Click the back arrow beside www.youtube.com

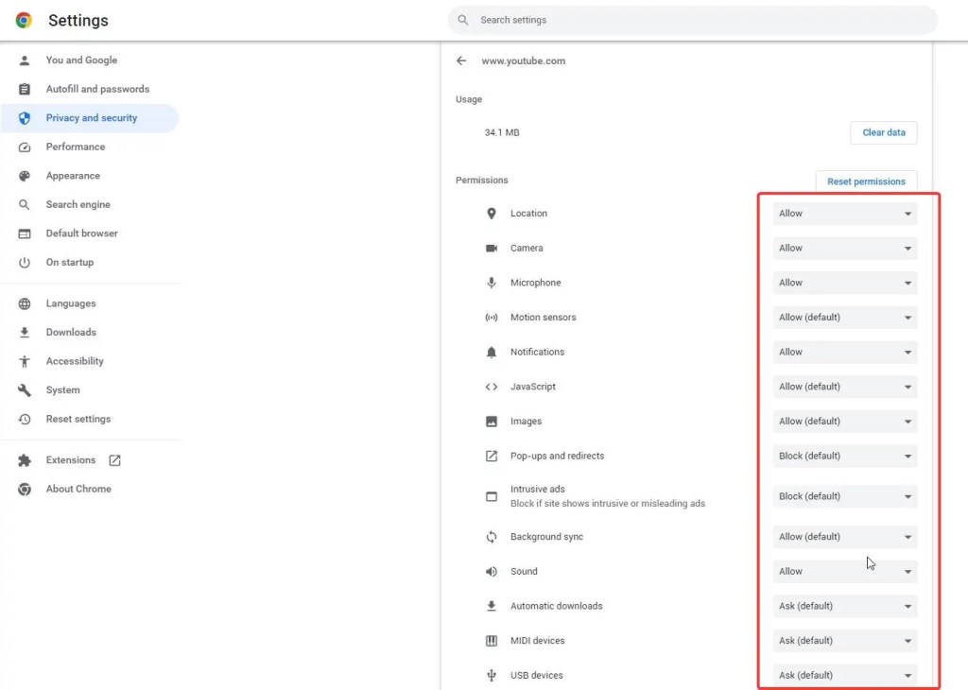coord(461,60)
